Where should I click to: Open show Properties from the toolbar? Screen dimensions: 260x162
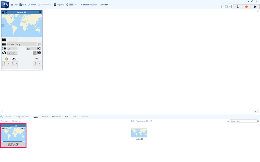click(x=59, y=5)
